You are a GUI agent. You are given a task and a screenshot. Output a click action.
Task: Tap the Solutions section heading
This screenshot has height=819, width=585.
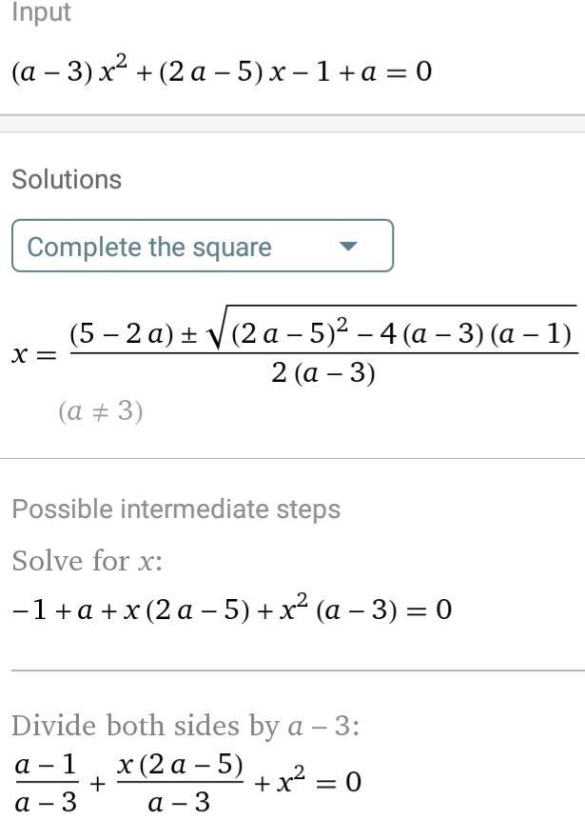pyautogui.click(x=67, y=179)
